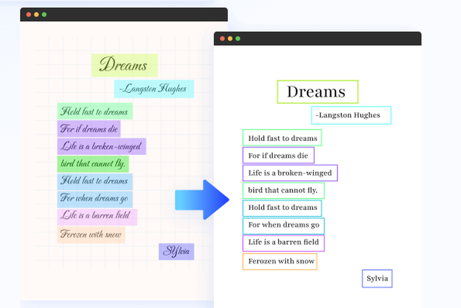Click teal-bordered printed 'Hold fast to dreams' box
The width and height of the screenshot is (461, 308).
pyautogui.click(x=282, y=208)
